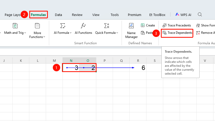Open the Et ToolBox tab
The image size is (215, 121).
point(157,15)
